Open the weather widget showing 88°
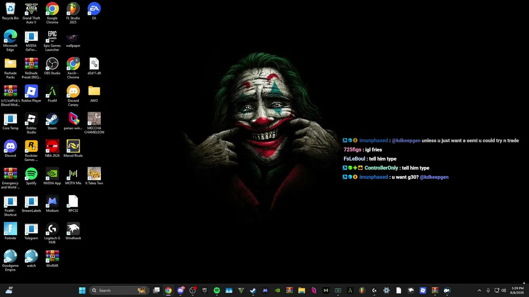The height and width of the screenshot is (297, 529). pyautogui.click(x=9, y=290)
